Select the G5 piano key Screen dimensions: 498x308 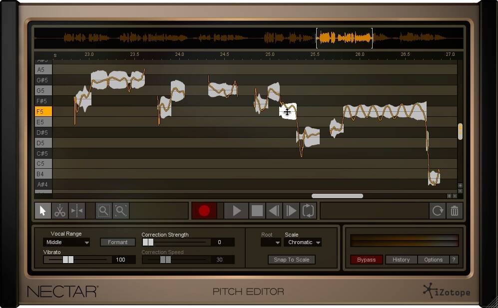tap(43, 90)
